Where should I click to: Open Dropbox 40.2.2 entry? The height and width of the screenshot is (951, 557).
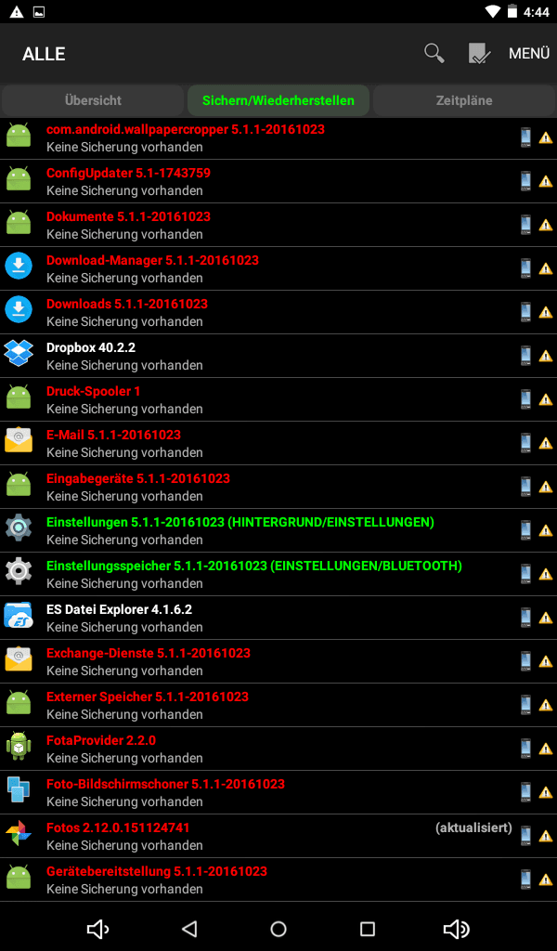(x=278, y=356)
